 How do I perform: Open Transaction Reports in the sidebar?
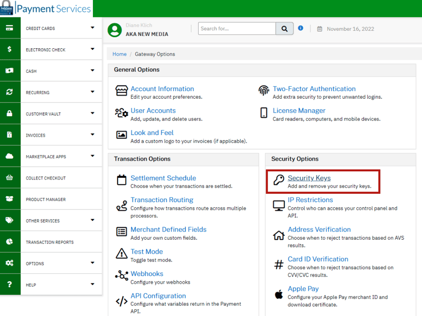50,242
